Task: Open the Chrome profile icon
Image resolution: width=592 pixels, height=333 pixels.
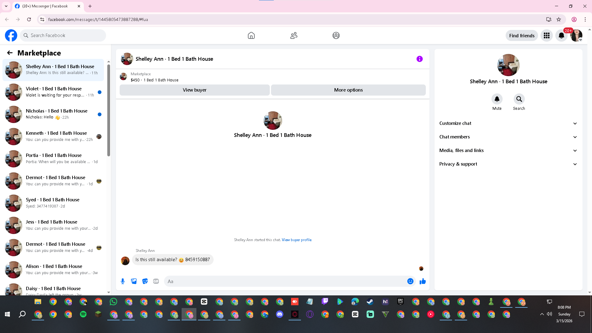Action: tap(574, 19)
